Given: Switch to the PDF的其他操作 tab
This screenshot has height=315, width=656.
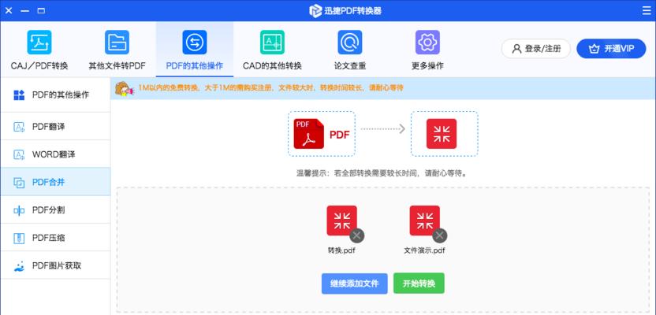Looking at the screenshot, I should (195, 50).
